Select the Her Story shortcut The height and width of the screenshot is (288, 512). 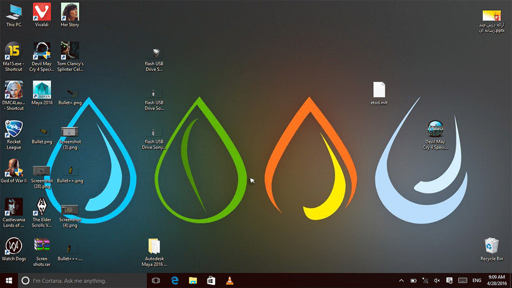(x=70, y=15)
